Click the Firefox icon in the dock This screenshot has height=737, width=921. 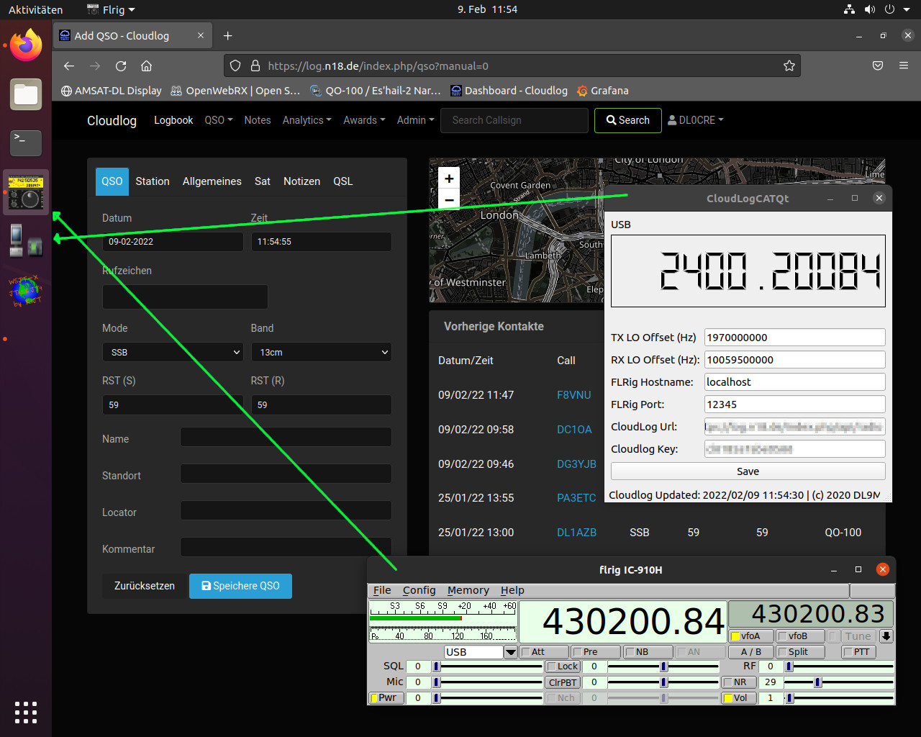pyautogui.click(x=26, y=45)
